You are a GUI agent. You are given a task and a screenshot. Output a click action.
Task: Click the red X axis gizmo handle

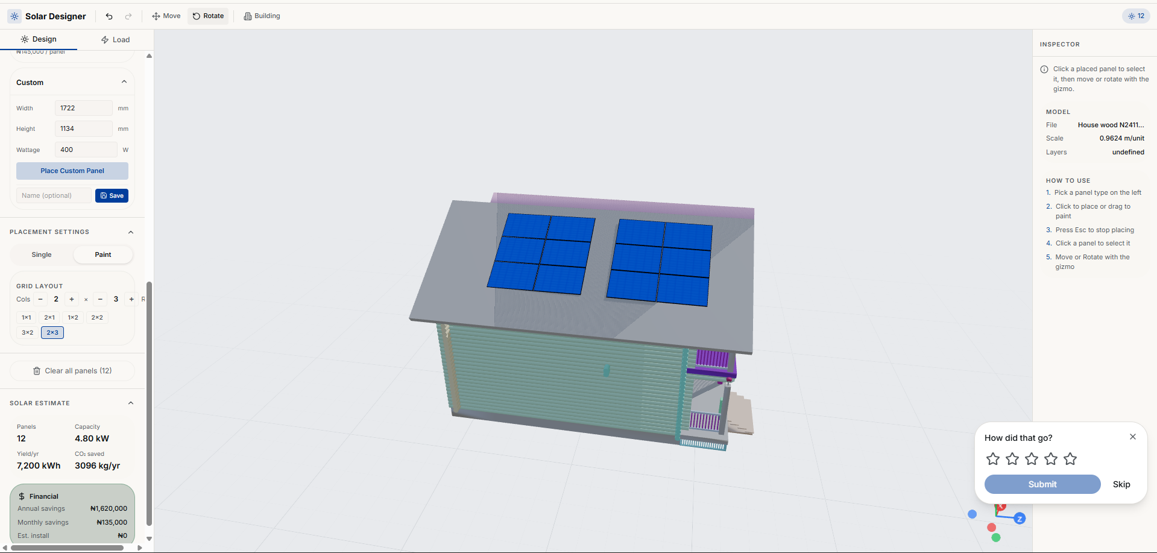click(x=1001, y=507)
